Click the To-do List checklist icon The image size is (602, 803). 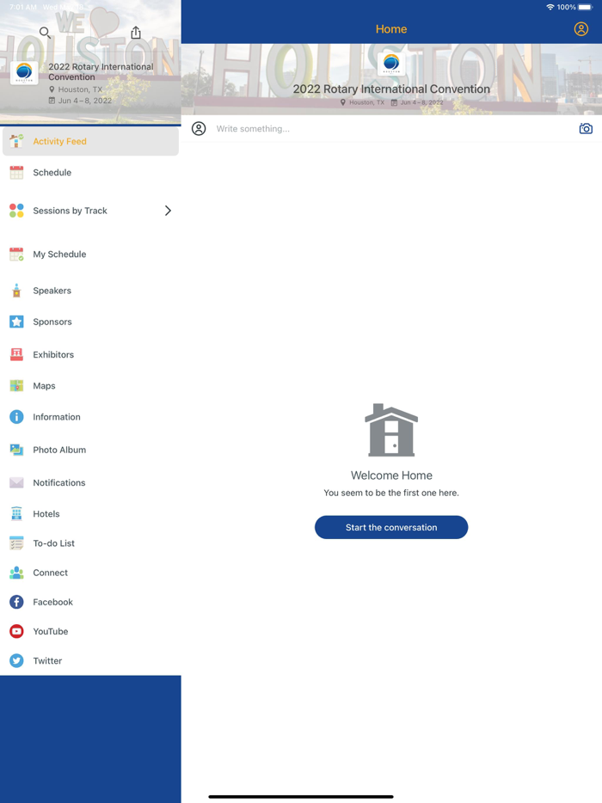point(16,542)
